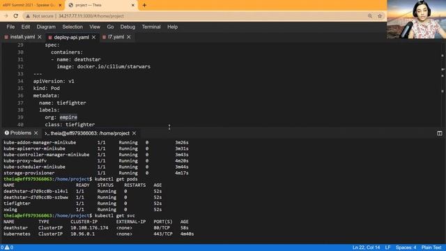Click the kube-proxy-4wdfv pod name

pyautogui.click(x=25, y=161)
